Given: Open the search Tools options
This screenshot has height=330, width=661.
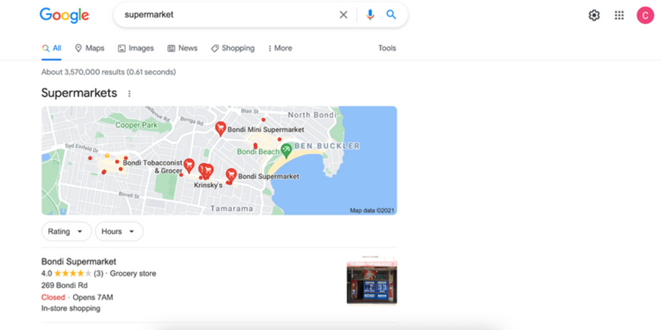Looking at the screenshot, I should click(387, 48).
